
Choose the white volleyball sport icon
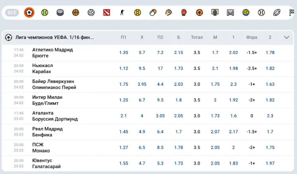(x=91, y=12)
